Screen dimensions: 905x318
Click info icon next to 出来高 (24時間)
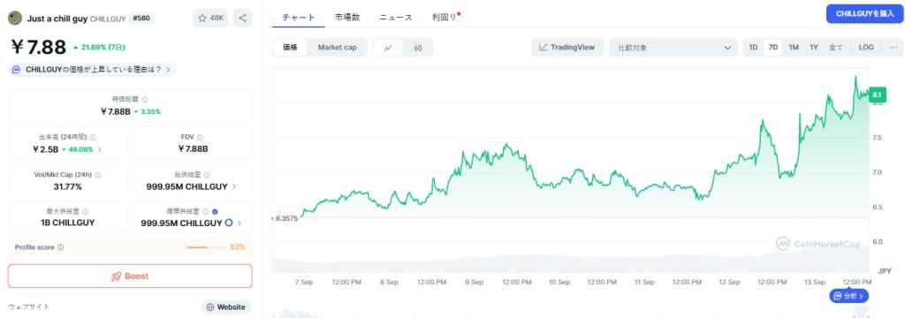point(93,137)
